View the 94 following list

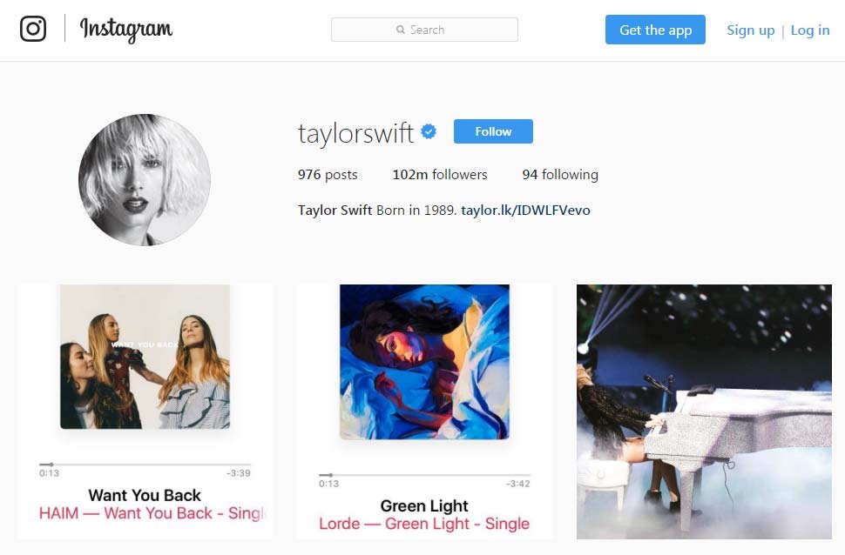point(560,174)
